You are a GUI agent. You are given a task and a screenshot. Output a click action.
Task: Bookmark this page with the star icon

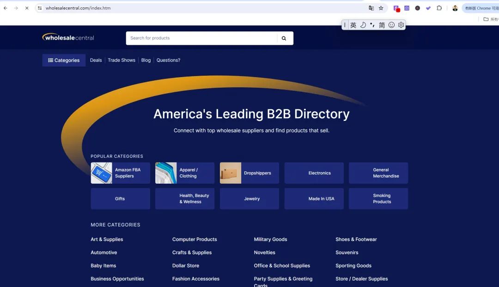tap(381, 8)
